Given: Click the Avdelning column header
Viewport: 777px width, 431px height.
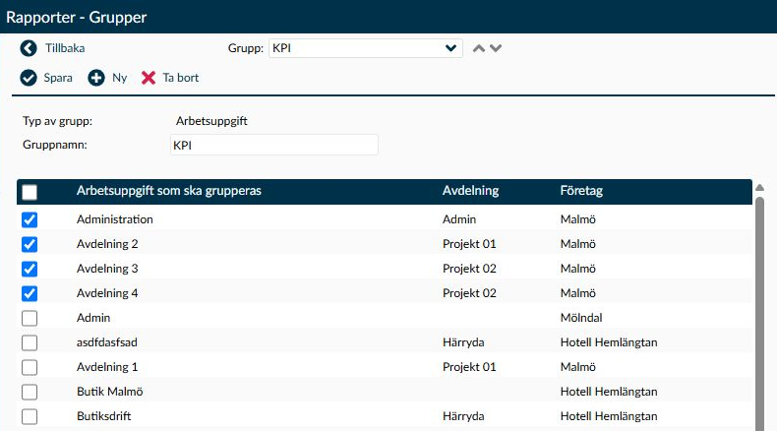Looking at the screenshot, I should [x=471, y=191].
